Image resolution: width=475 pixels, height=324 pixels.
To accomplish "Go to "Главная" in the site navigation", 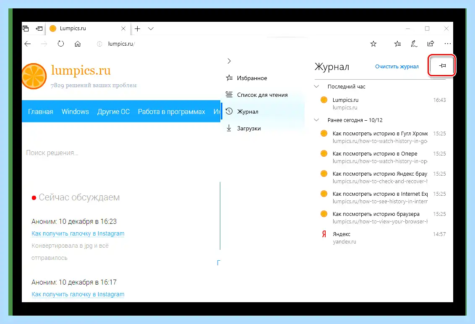I will pyautogui.click(x=41, y=111).
